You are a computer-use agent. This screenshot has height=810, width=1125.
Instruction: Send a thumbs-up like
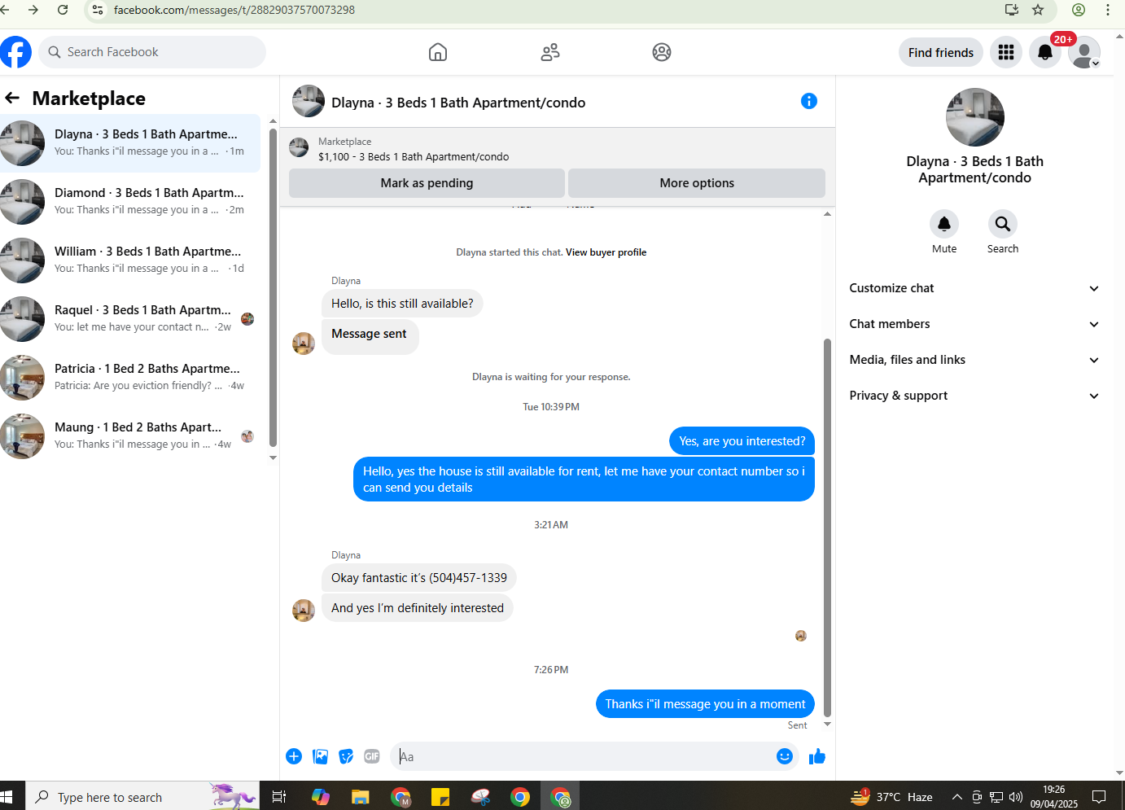817,756
